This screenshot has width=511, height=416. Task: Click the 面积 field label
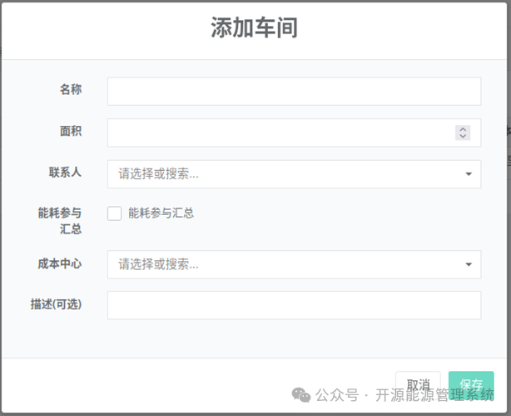pos(71,131)
